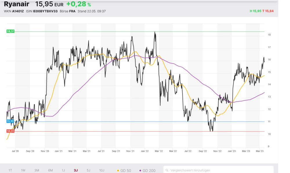
Task: Click the daily high H 15,95 value
Action: tap(255, 11)
